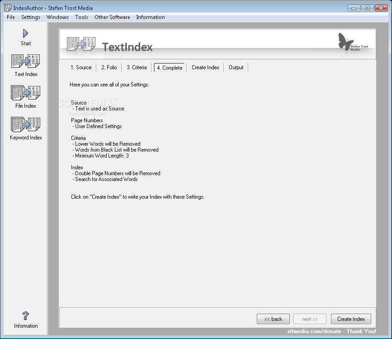Screen dimensions: 392x339
Task: Open the File Index tool icon
Action: coord(25,93)
